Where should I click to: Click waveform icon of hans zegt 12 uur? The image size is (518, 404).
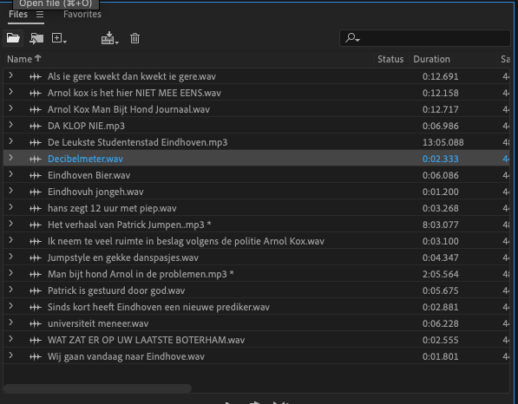(36, 209)
